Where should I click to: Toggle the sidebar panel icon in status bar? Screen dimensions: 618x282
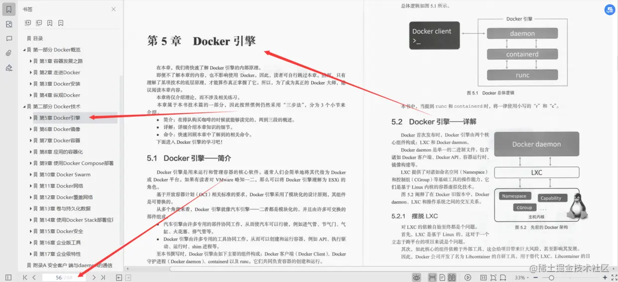pos(8,278)
